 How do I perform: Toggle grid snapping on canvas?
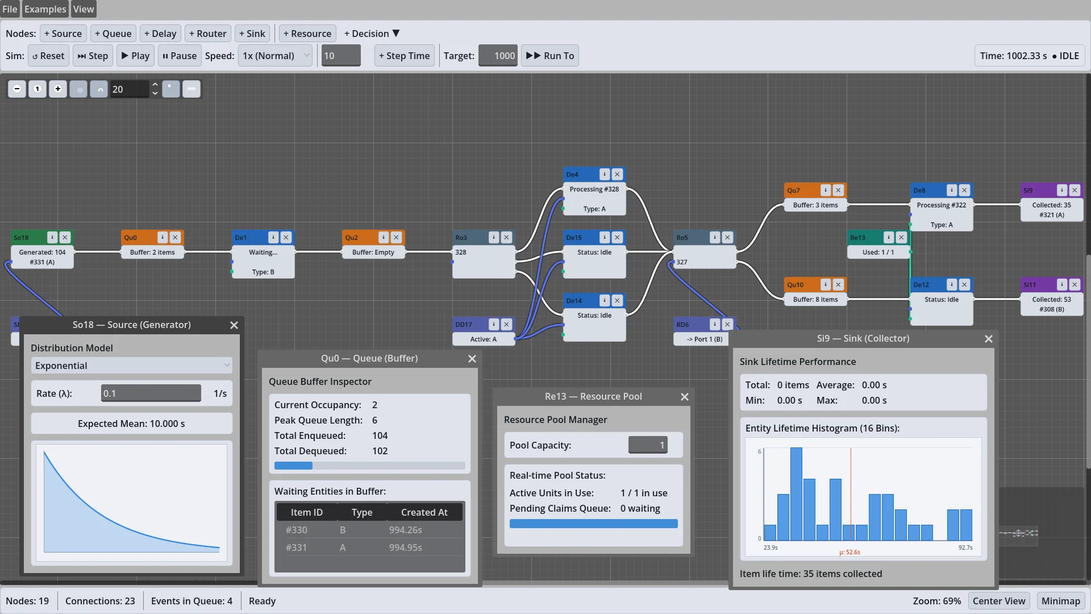click(x=99, y=89)
